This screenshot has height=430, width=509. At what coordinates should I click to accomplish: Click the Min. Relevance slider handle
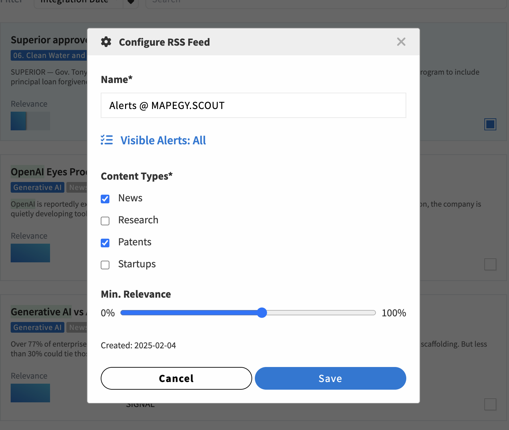pyautogui.click(x=262, y=313)
